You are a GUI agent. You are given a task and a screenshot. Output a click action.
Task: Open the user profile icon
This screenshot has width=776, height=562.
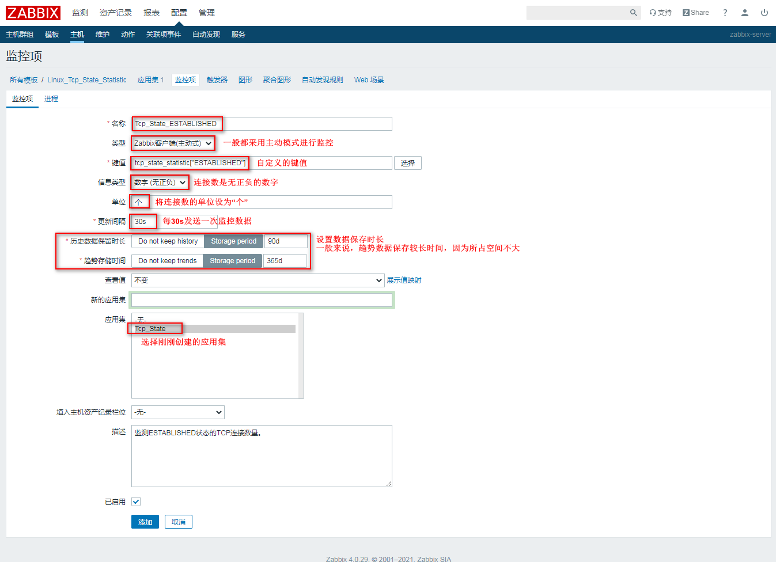(x=745, y=13)
